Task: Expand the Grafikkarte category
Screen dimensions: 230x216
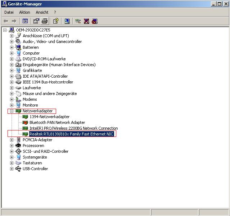Action: tap(12, 70)
